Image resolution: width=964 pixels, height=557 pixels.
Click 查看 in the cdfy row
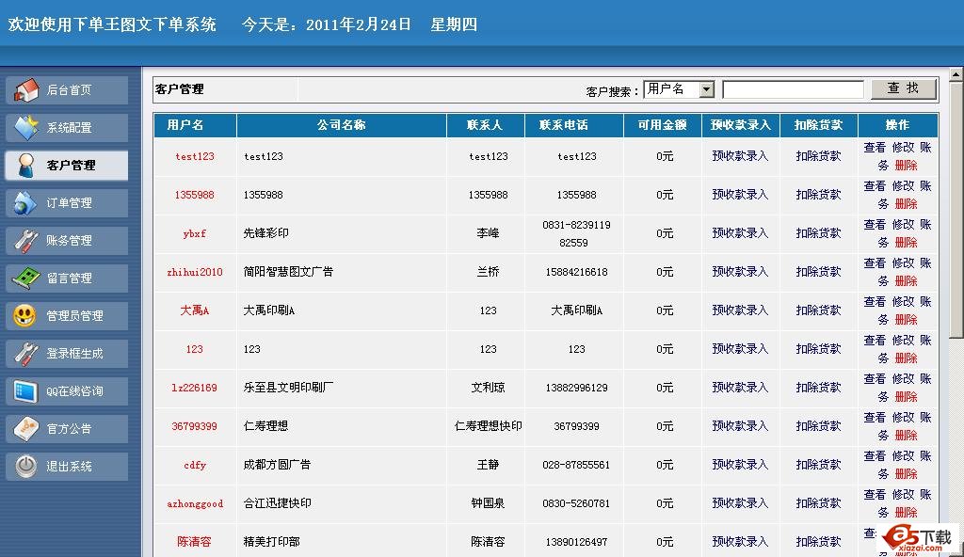coord(875,456)
